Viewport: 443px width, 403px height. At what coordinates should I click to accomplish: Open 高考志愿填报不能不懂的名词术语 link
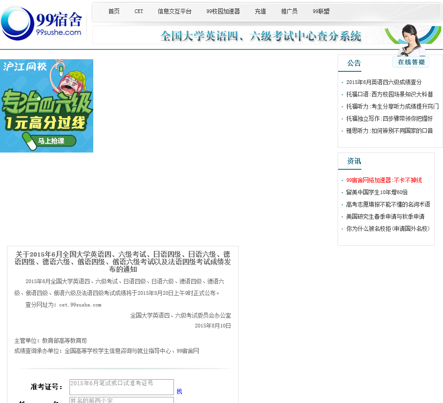tap(388, 205)
